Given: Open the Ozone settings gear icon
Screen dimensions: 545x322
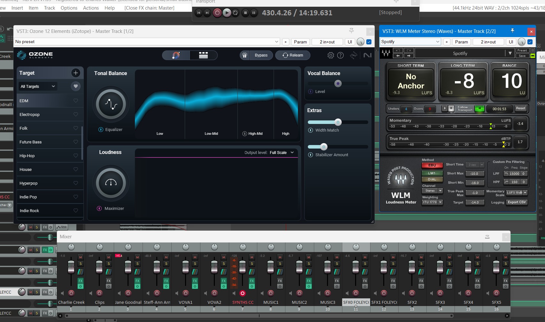Looking at the screenshot, I should 331,55.
